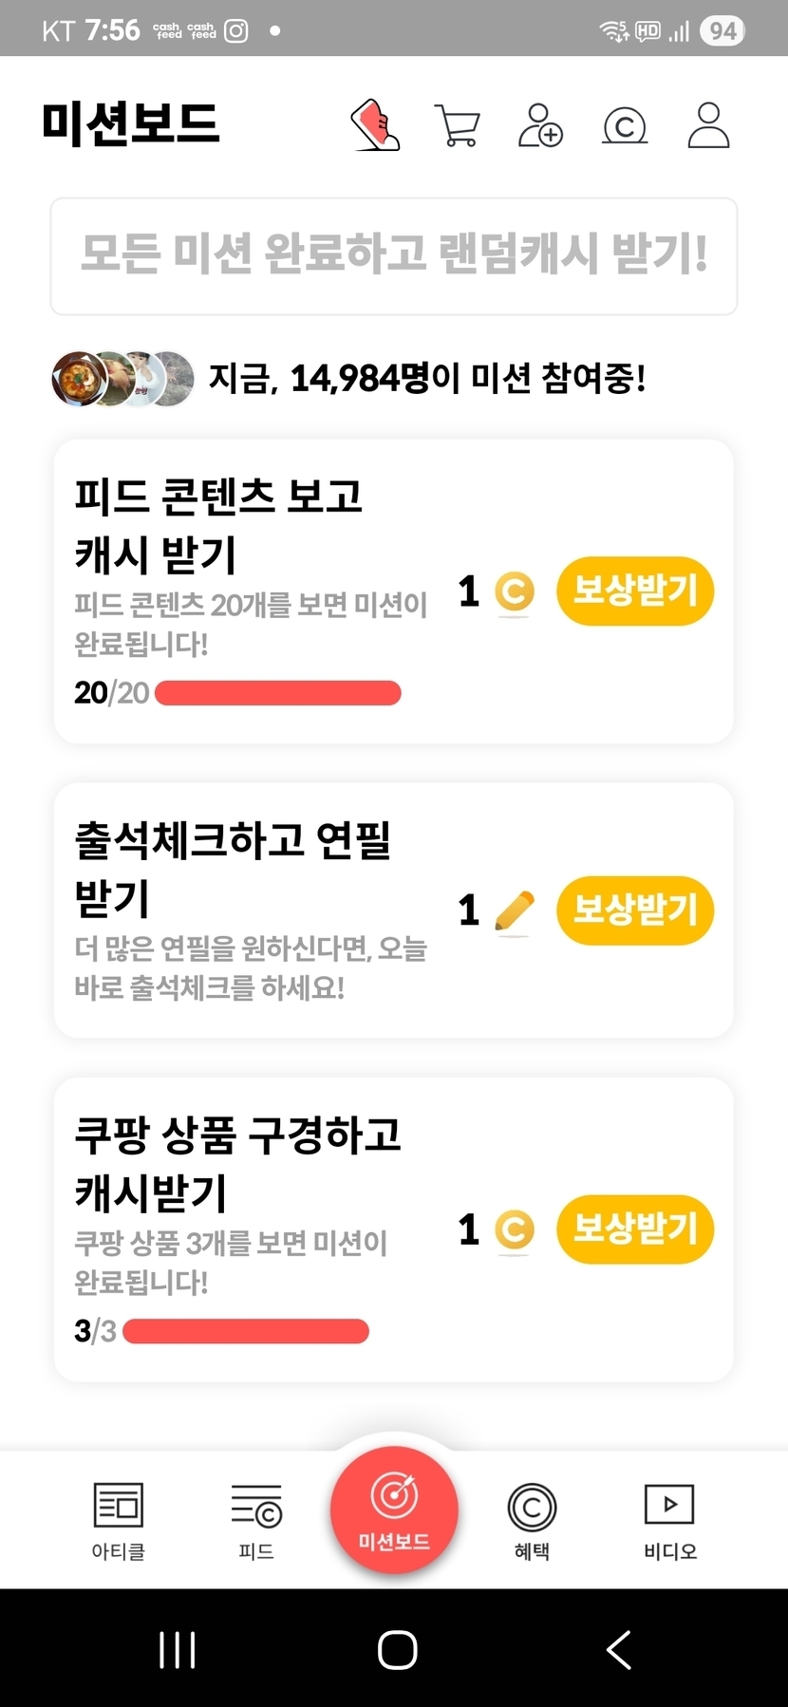Claim 보상받기 for Coupang product mission

point(635,1229)
